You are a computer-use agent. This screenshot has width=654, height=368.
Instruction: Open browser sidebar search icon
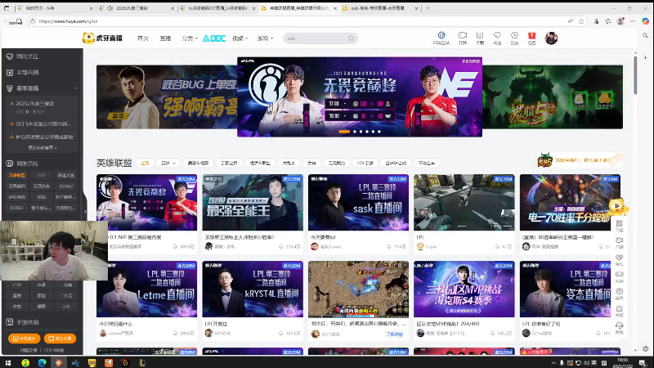(x=645, y=36)
